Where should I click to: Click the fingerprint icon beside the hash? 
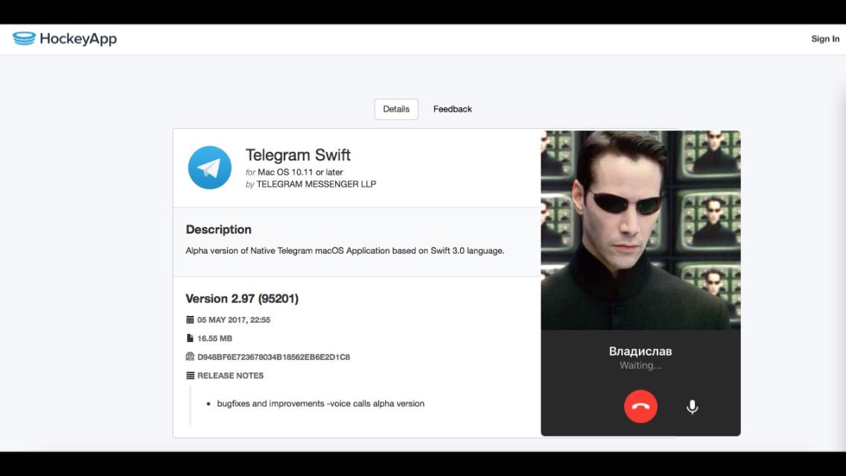[190, 356]
